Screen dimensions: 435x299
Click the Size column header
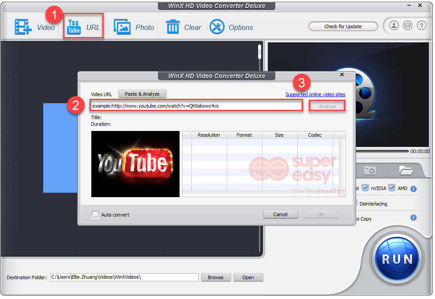click(x=279, y=135)
